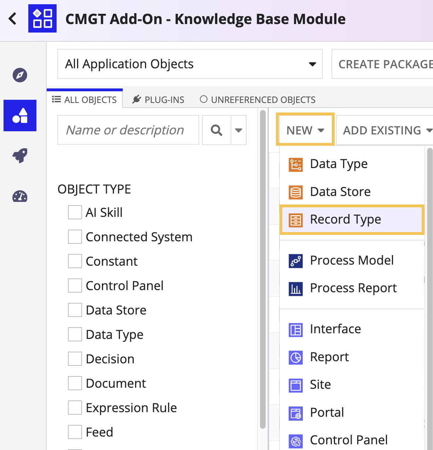Select the Build objects shapes icon
The image size is (433, 450).
tap(20, 116)
